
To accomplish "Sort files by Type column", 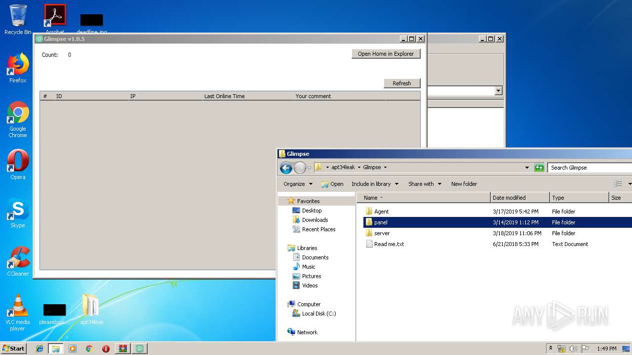I will 579,198.
